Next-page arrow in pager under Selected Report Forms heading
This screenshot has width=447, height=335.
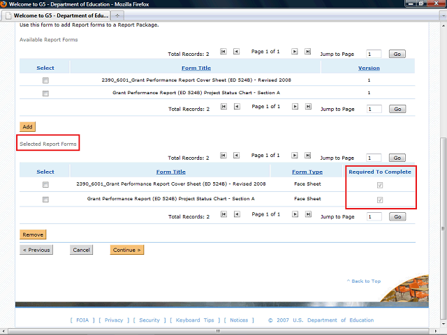coord(295,156)
